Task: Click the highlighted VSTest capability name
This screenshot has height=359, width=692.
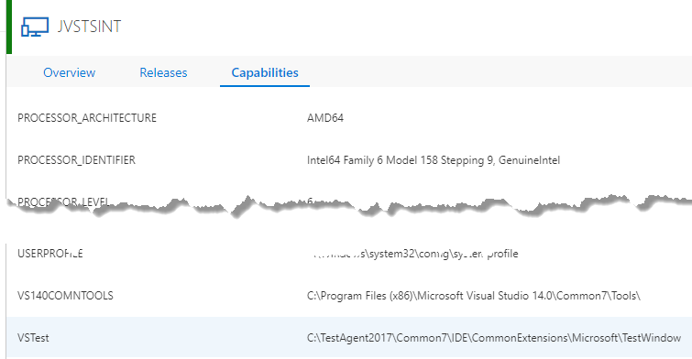Action: coord(33,338)
